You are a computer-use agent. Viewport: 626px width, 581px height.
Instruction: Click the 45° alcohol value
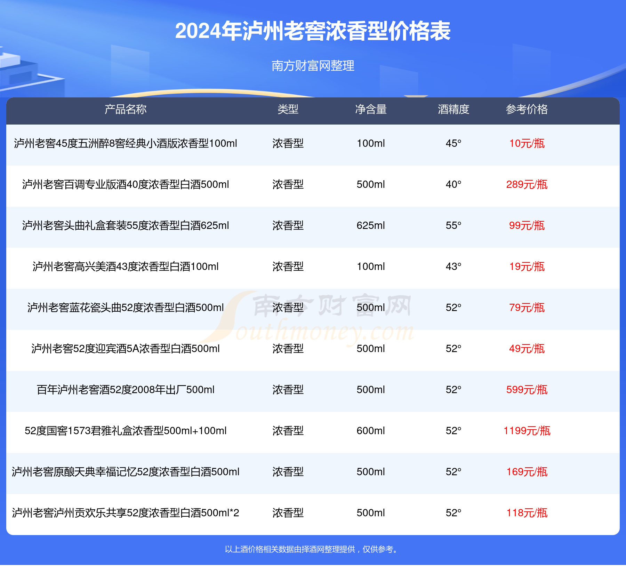point(454,143)
